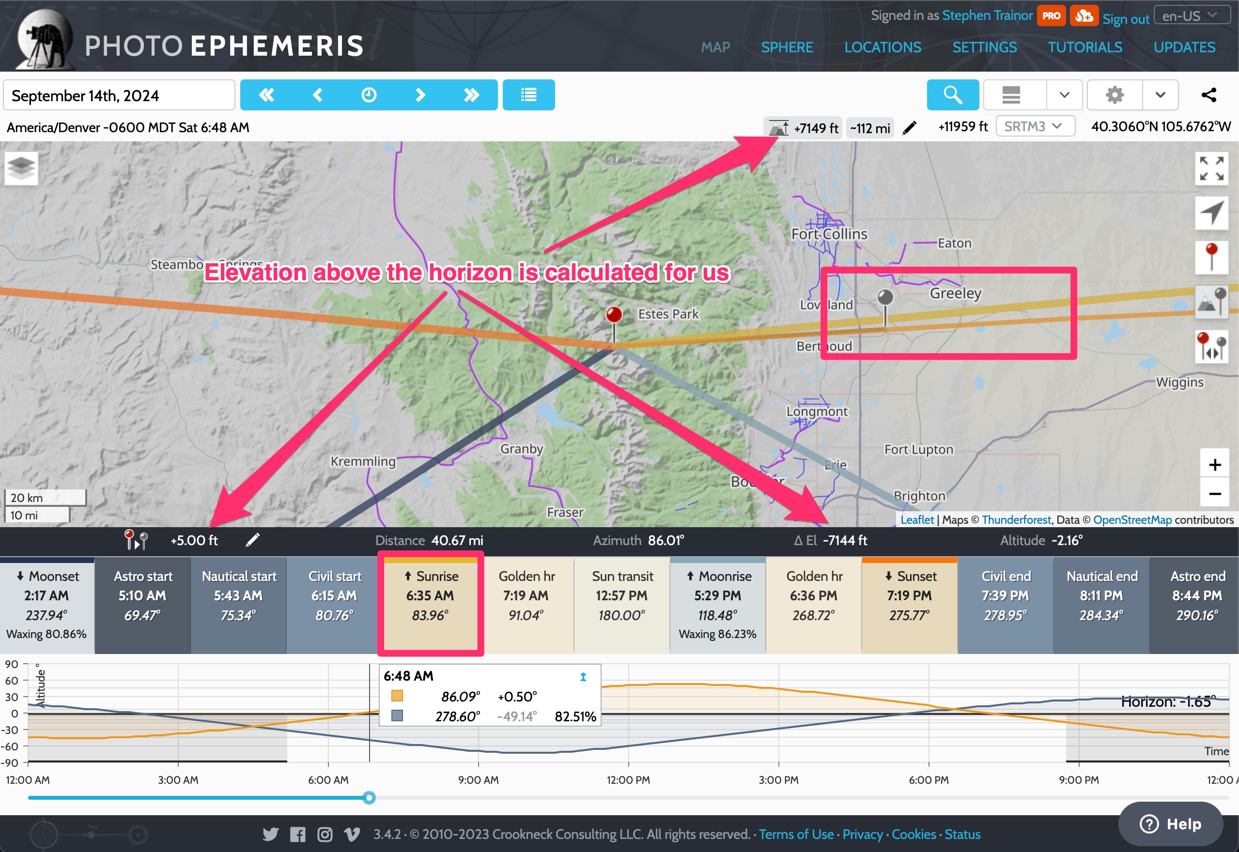Click the date field September 14th, 2024
The height and width of the screenshot is (852, 1239).
(x=119, y=95)
